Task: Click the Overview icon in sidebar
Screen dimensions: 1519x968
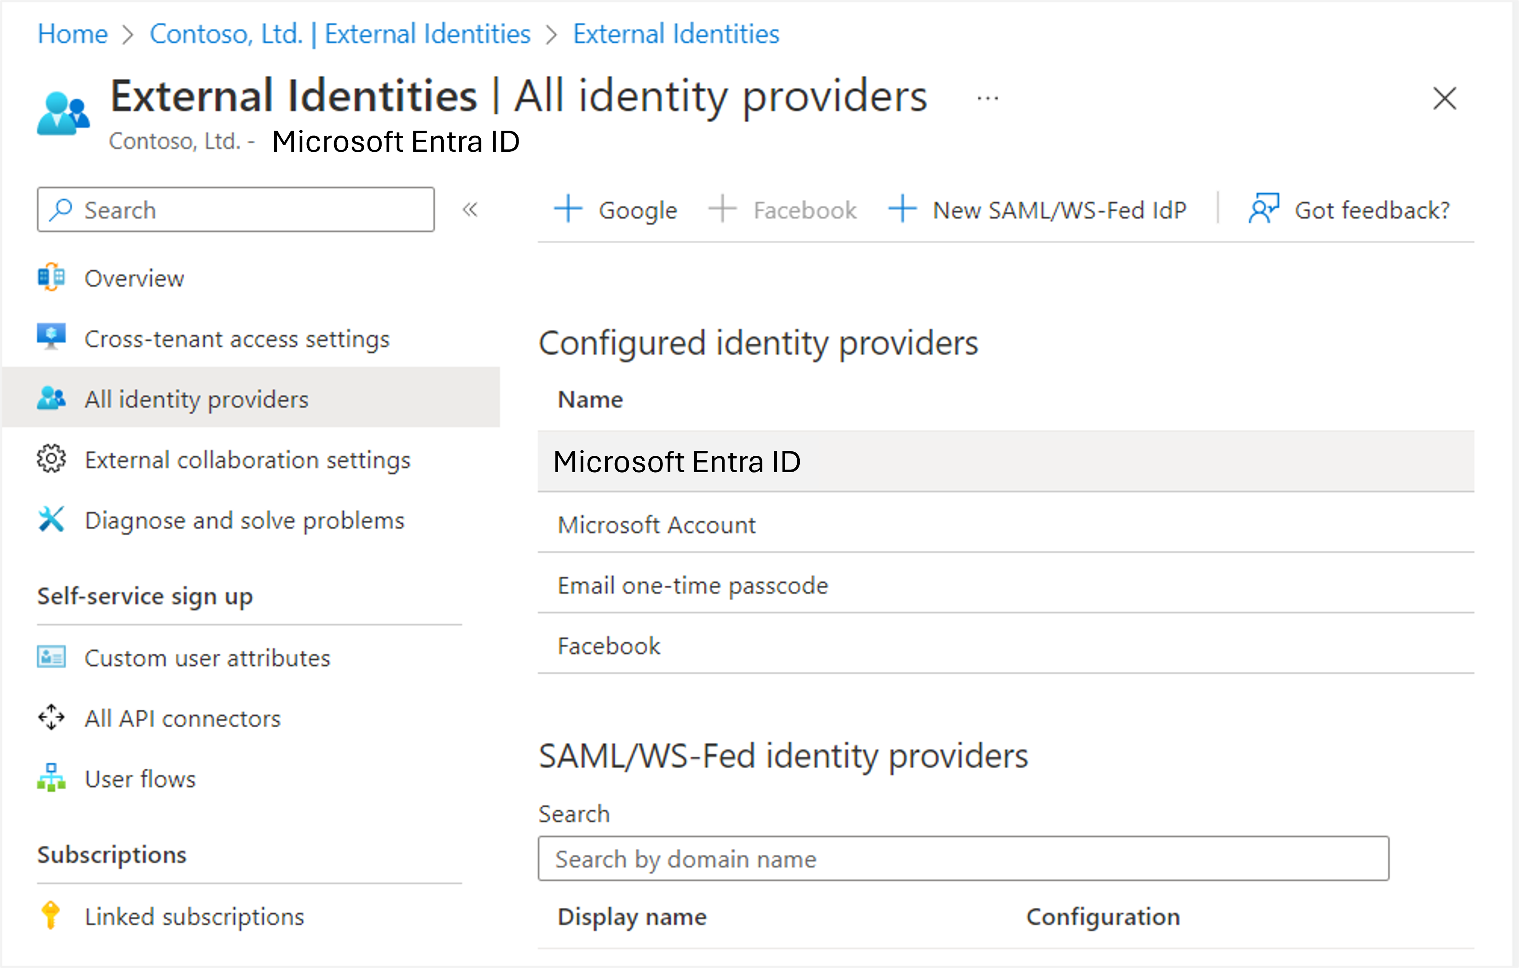Action: coord(51,277)
